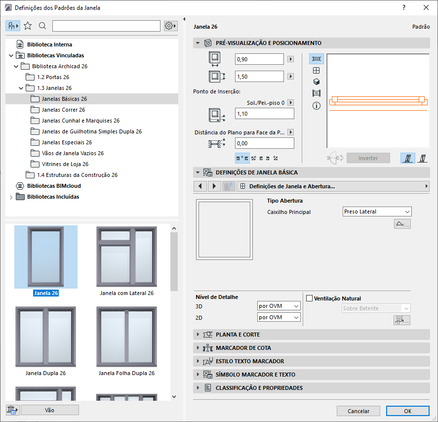Screen dimensions: 438x422
Task: Click the Favorites star icon
Action: [28, 26]
